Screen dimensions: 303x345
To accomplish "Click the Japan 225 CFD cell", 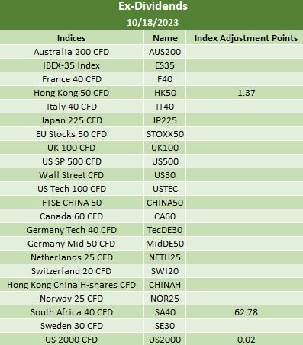I will [x=72, y=120].
